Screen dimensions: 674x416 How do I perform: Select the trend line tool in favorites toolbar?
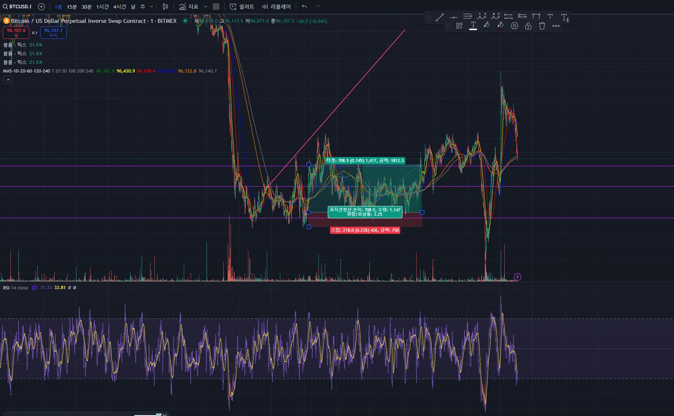[440, 17]
